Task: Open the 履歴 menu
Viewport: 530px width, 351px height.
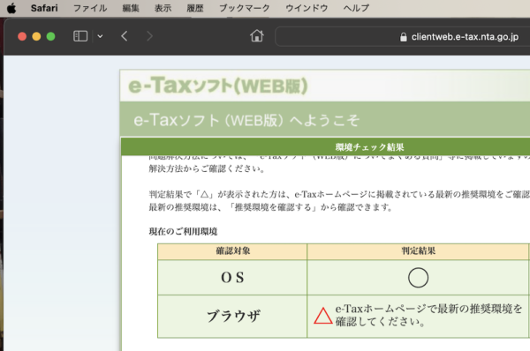Action: (x=195, y=8)
